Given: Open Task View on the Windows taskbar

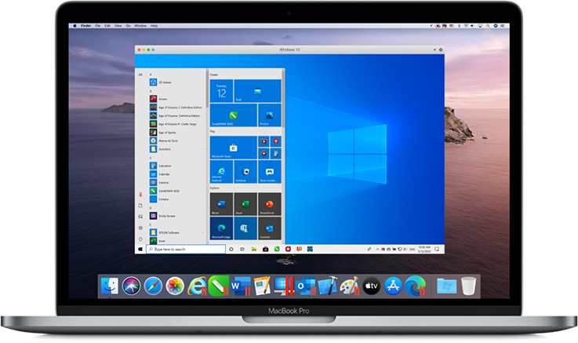Looking at the screenshot, I should [x=242, y=250].
